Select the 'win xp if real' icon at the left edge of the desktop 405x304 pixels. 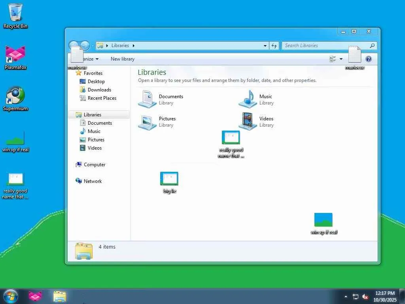tap(15, 141)
